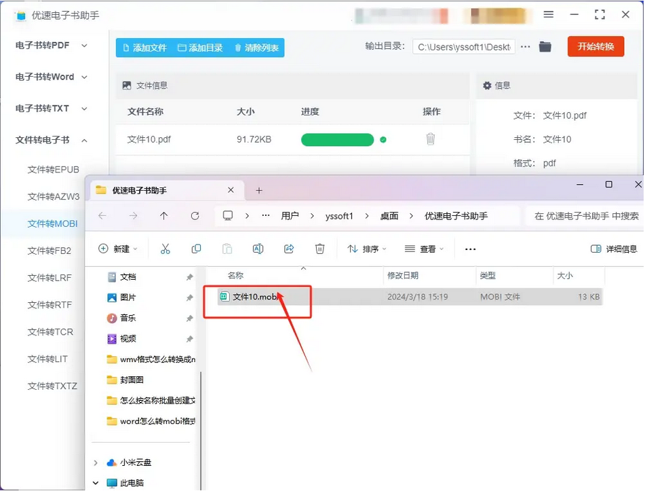Select 文件转AZW3 in sidebar

(54, 196)
